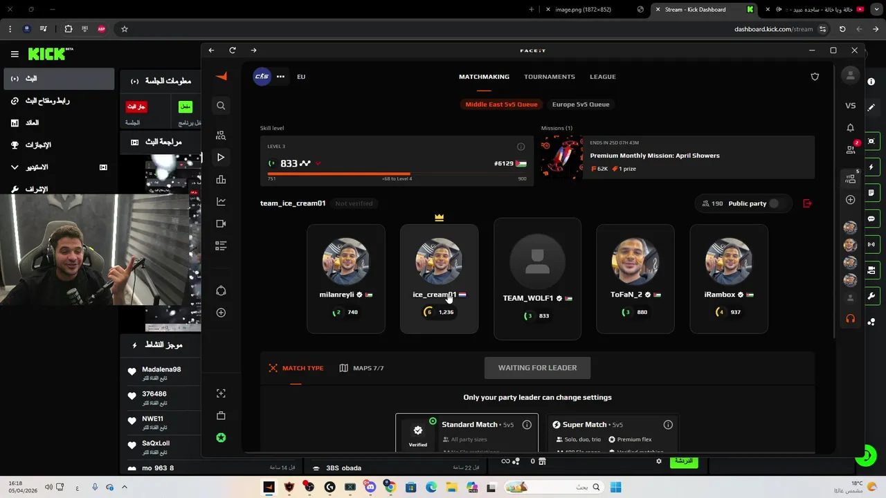The width and height of the screenshot is (886, 498).
Task: Open البث item in Kick sidebar
Action: (58, 79)
